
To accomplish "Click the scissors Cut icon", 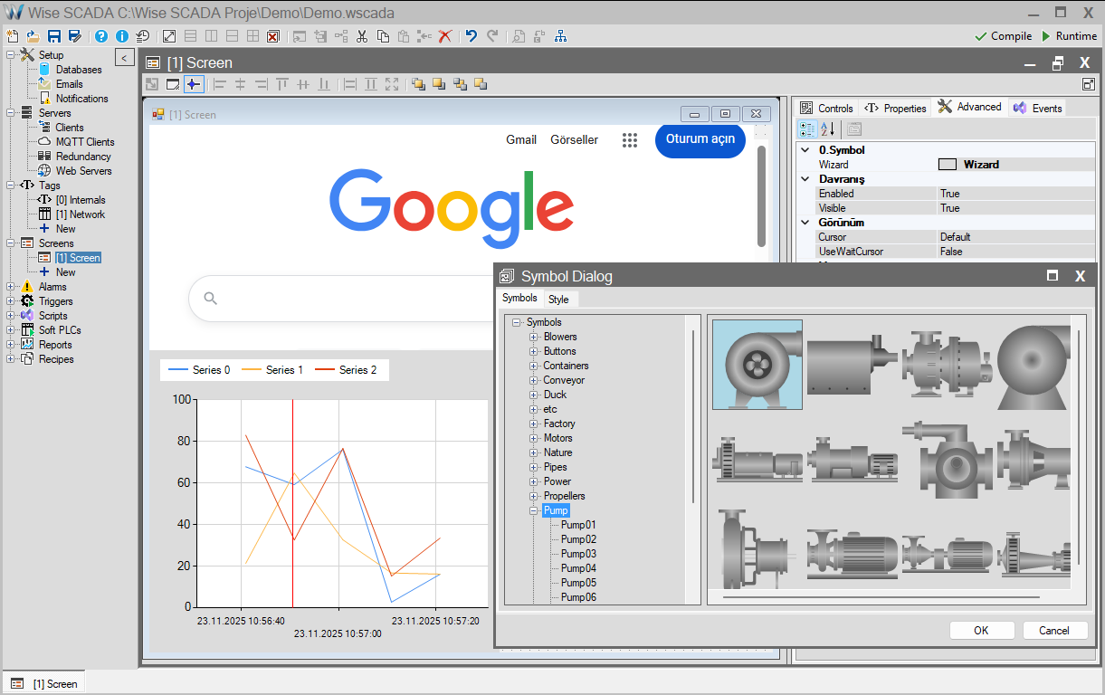I will [362, 36].
